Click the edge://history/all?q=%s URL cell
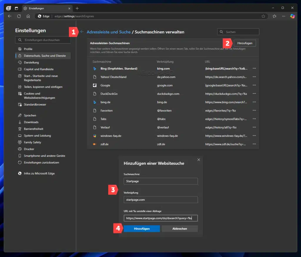 coord(221,127)
